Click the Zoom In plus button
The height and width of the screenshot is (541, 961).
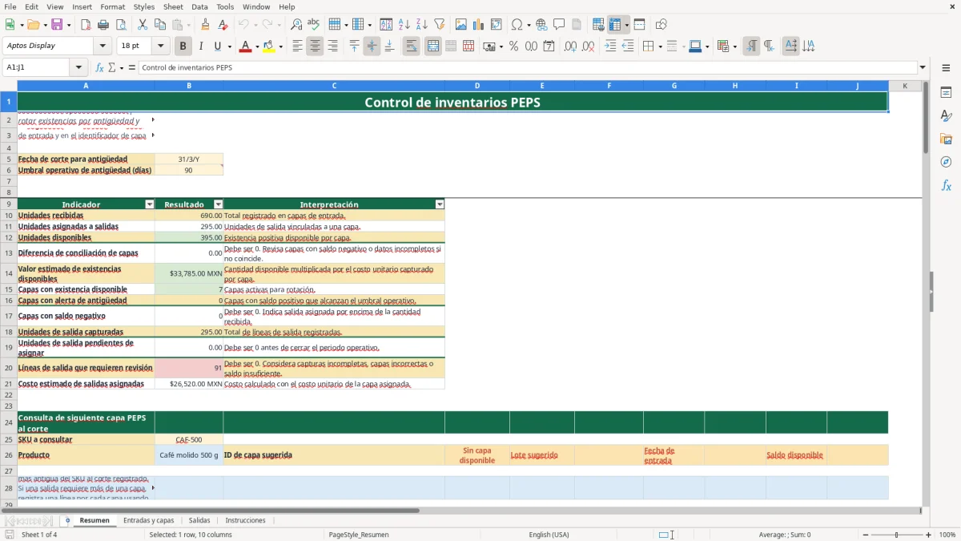pos(929,535)
